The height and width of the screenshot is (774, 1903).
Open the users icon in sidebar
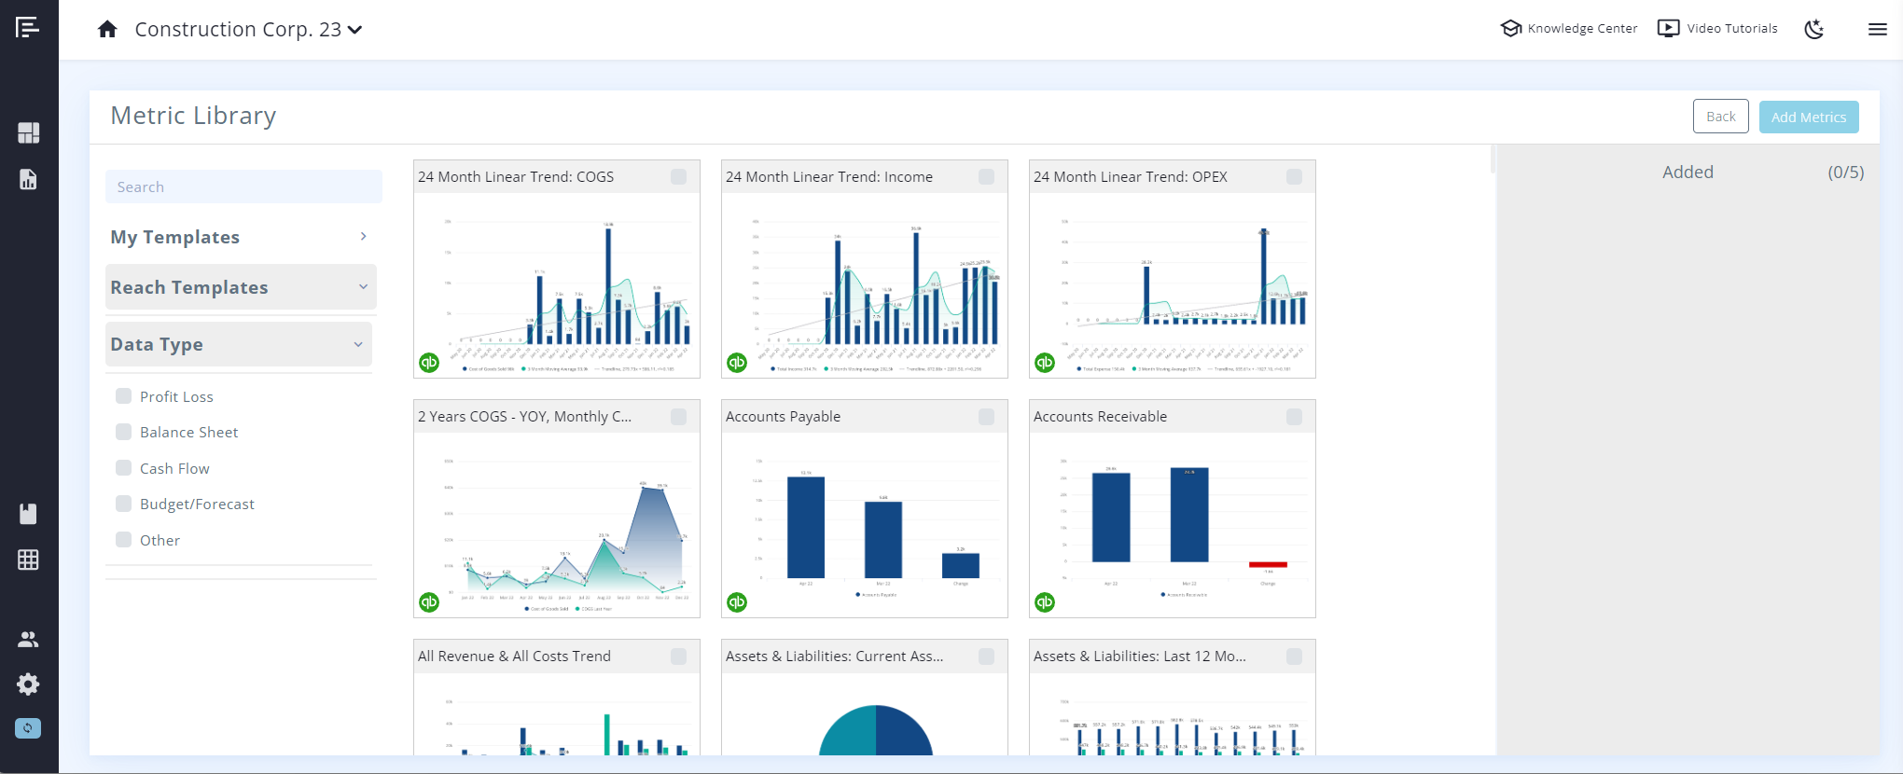28,639
